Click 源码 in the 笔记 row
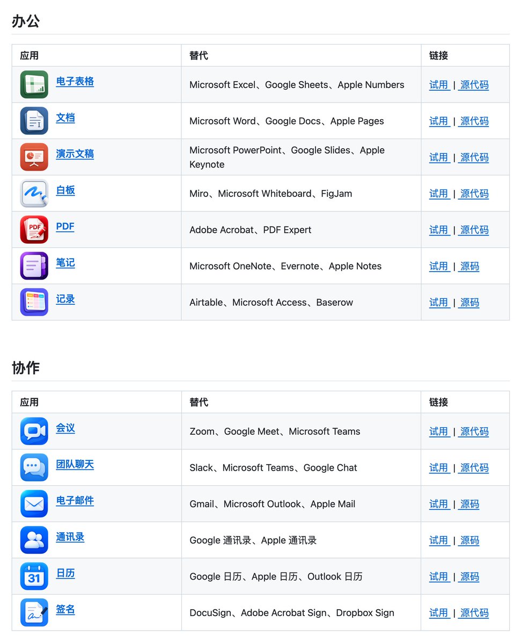 pyautogui.click(x=469, y=266)
